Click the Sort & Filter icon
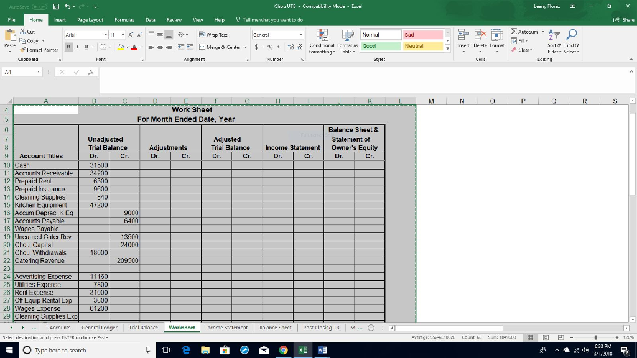Image resolution: width=637 pixels, height=358 pixels. point(553,37)
